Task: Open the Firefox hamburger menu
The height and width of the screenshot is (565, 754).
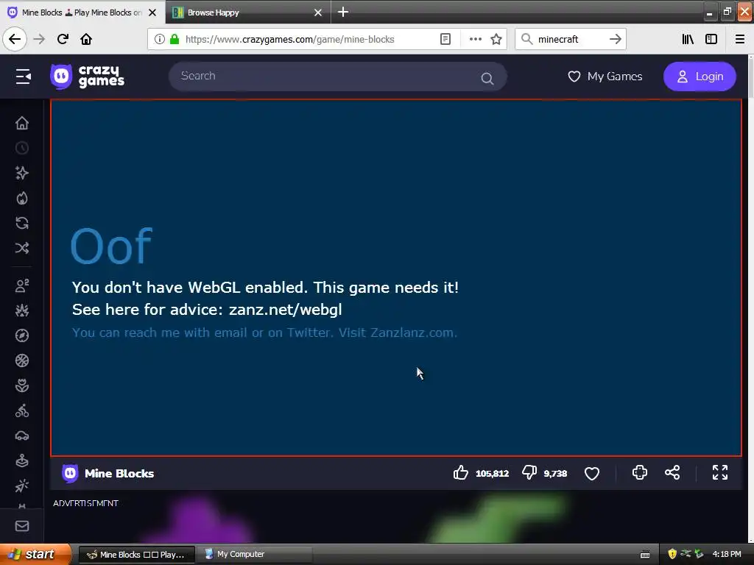Action: 739,39
